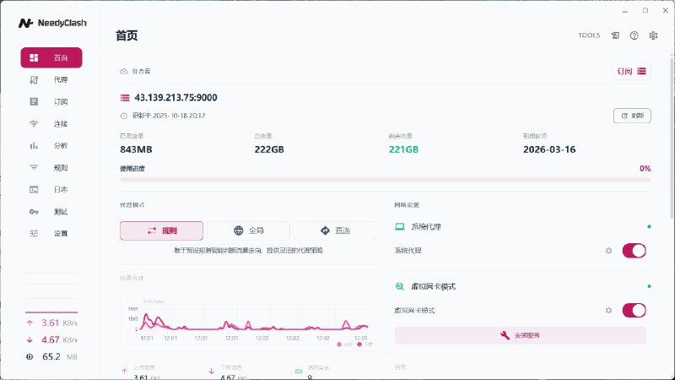Toggle off 系统代理 system proxy switch
Screen dimensions: 675x380
point(634,251)
